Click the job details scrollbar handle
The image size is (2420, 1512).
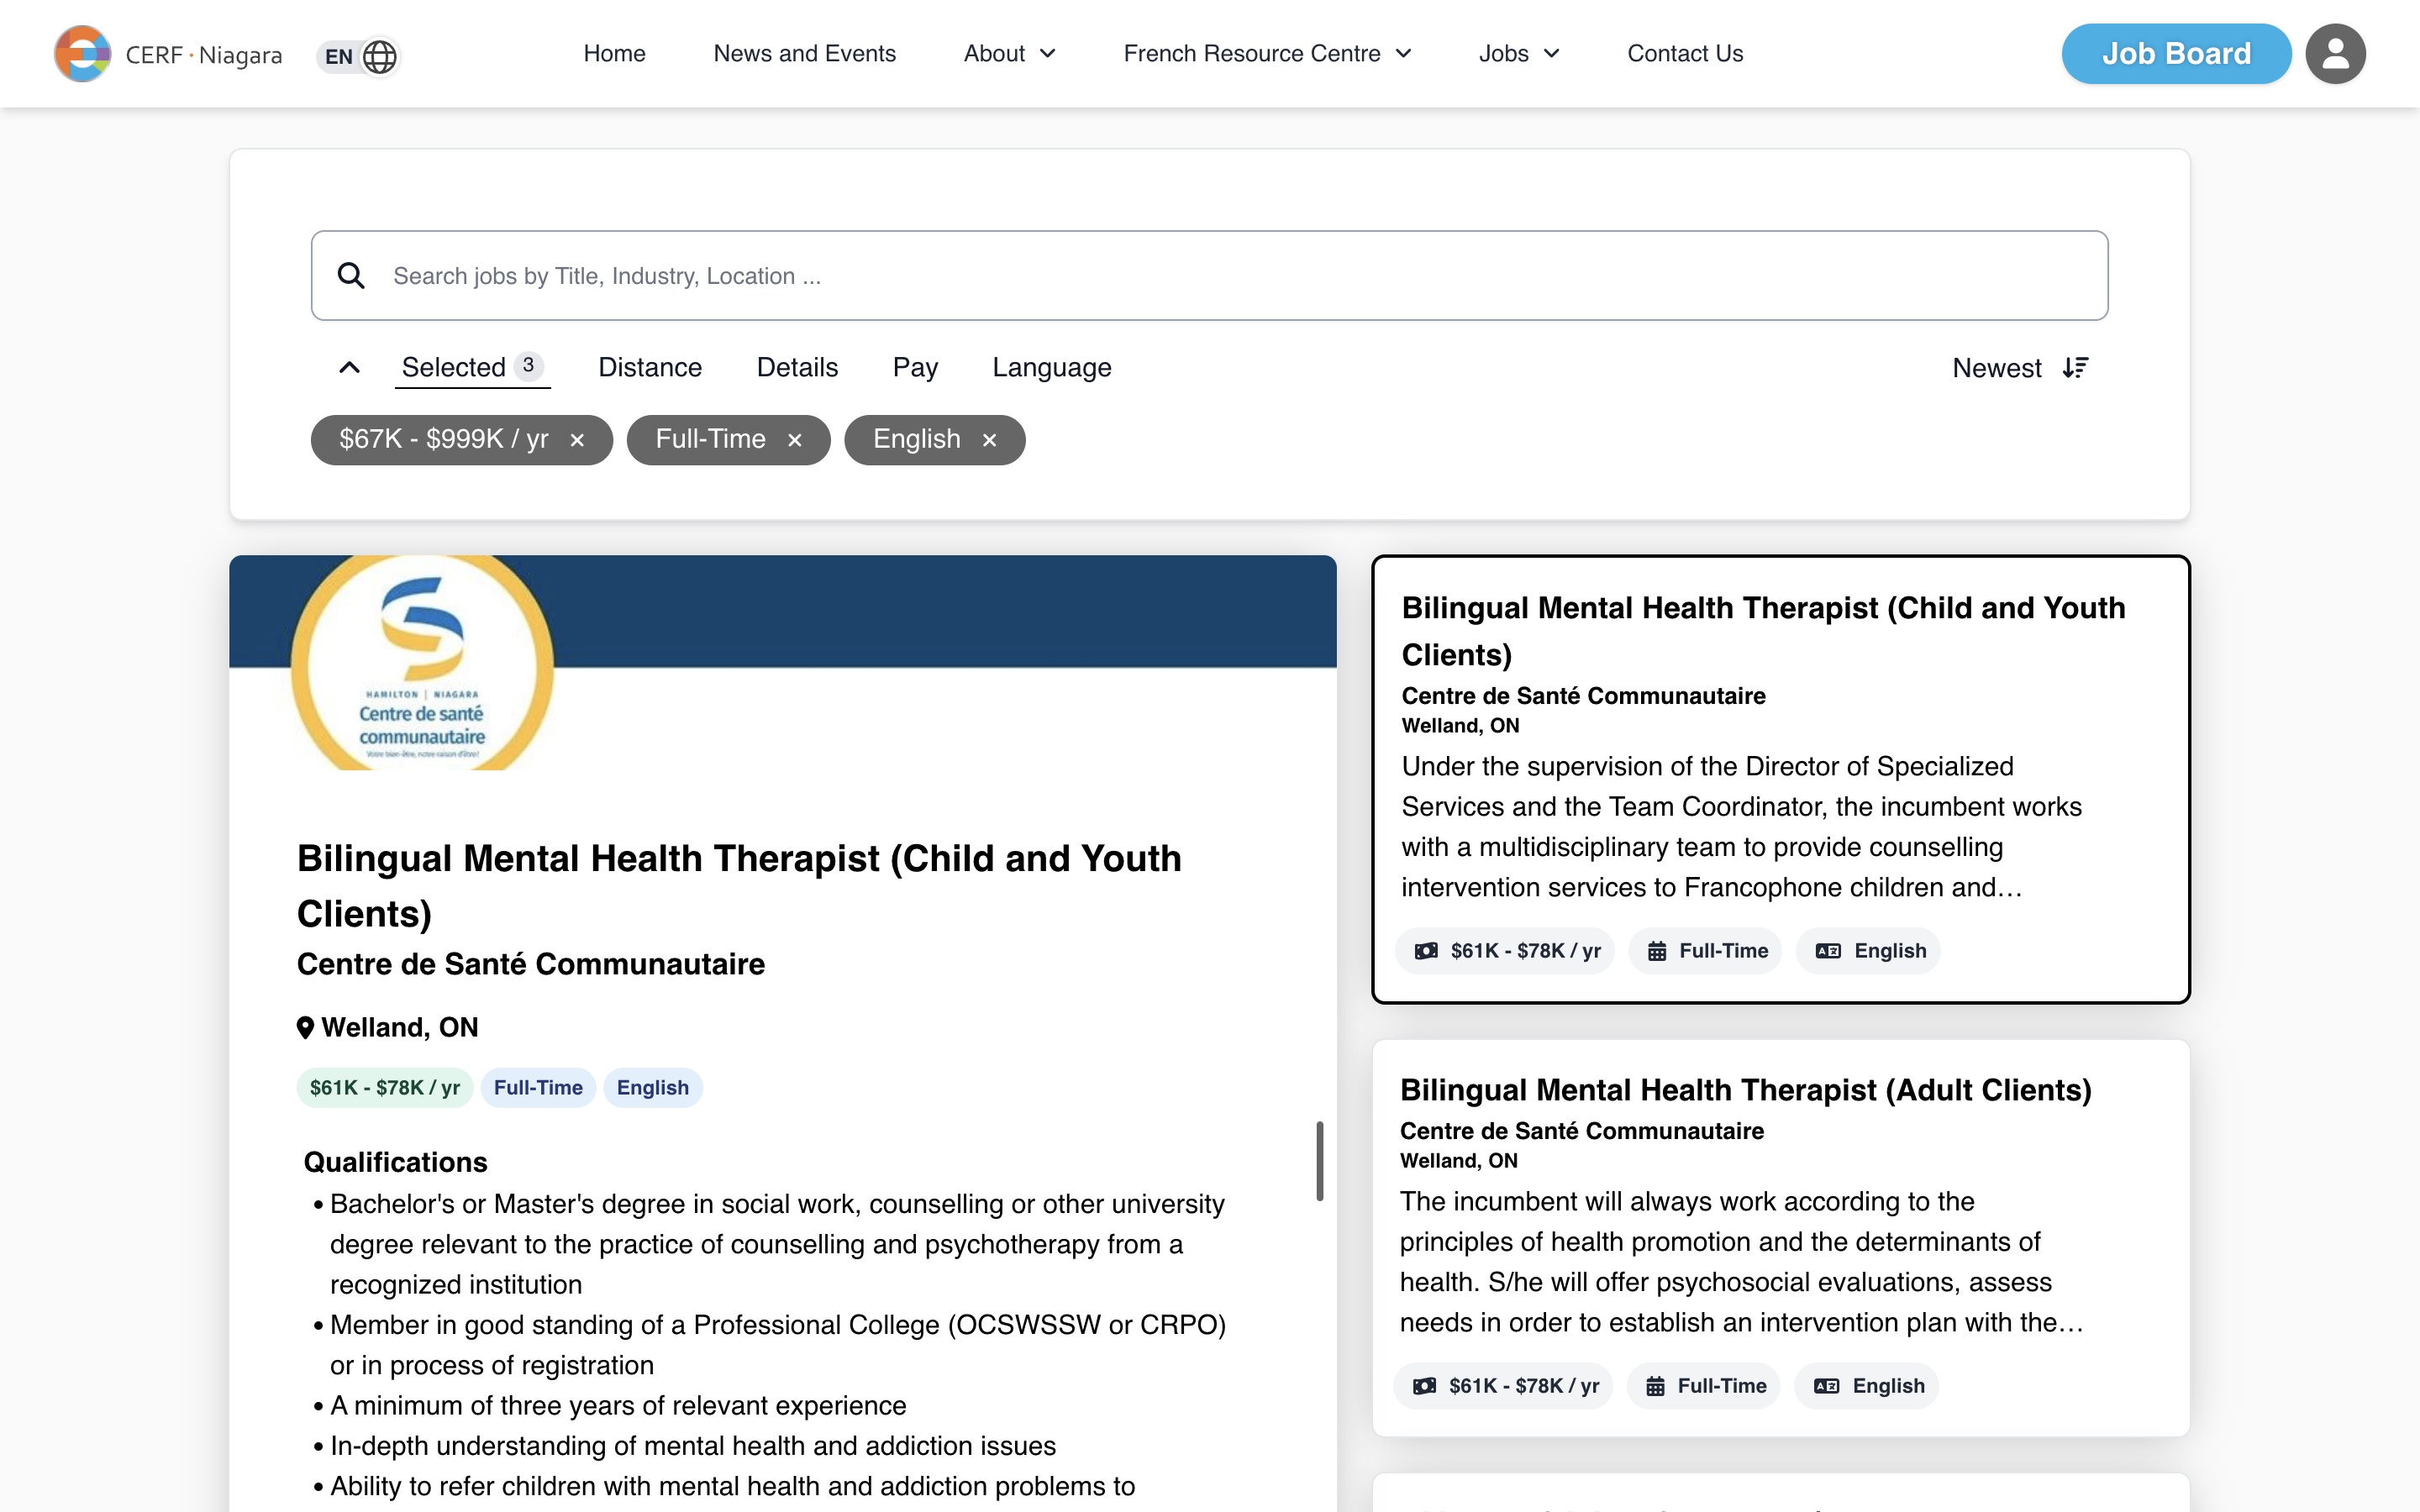click(1319, 1160)
